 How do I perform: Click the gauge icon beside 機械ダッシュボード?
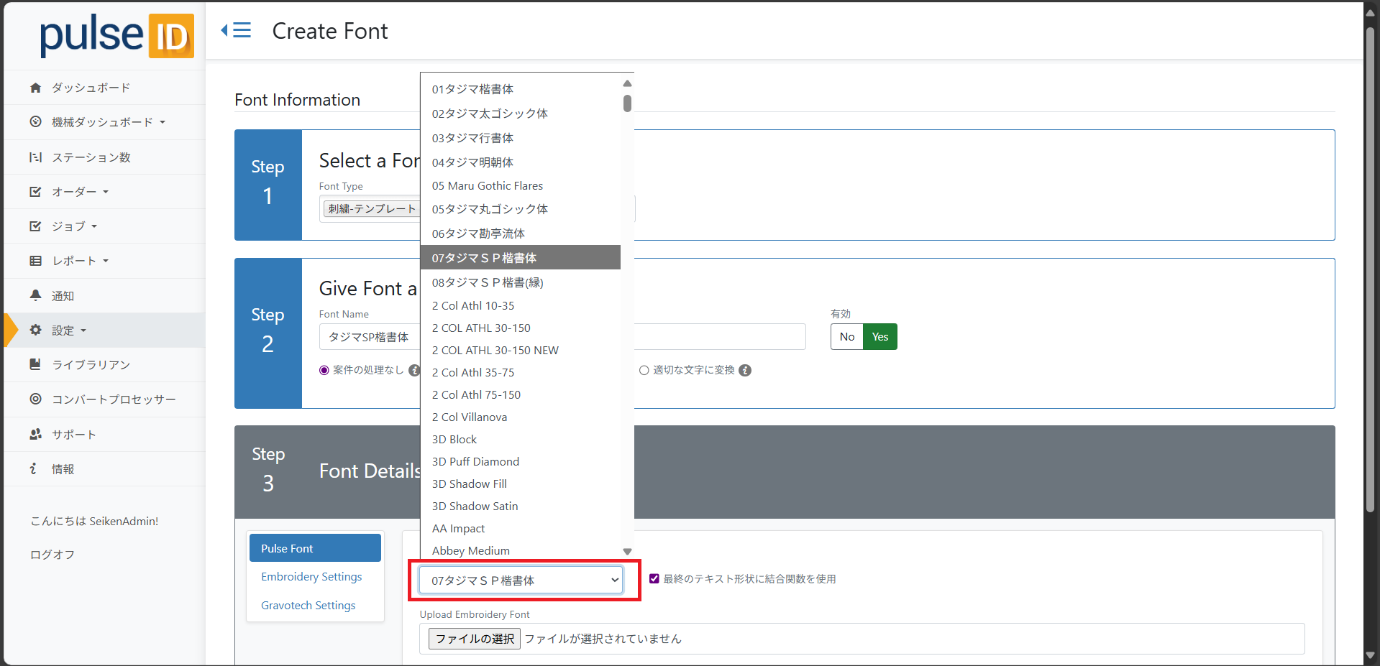[35, 122]
